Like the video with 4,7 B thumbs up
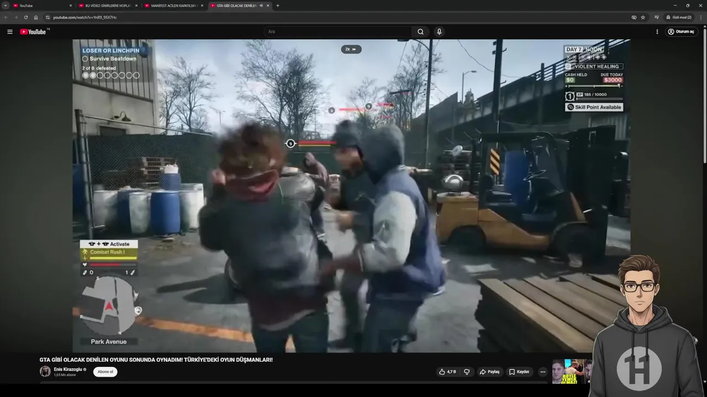The width and height of the screenshot is (707, 397). click(447, 372)
